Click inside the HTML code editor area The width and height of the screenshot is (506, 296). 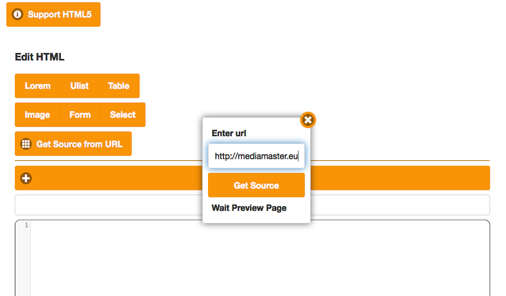tap(260, 258)
